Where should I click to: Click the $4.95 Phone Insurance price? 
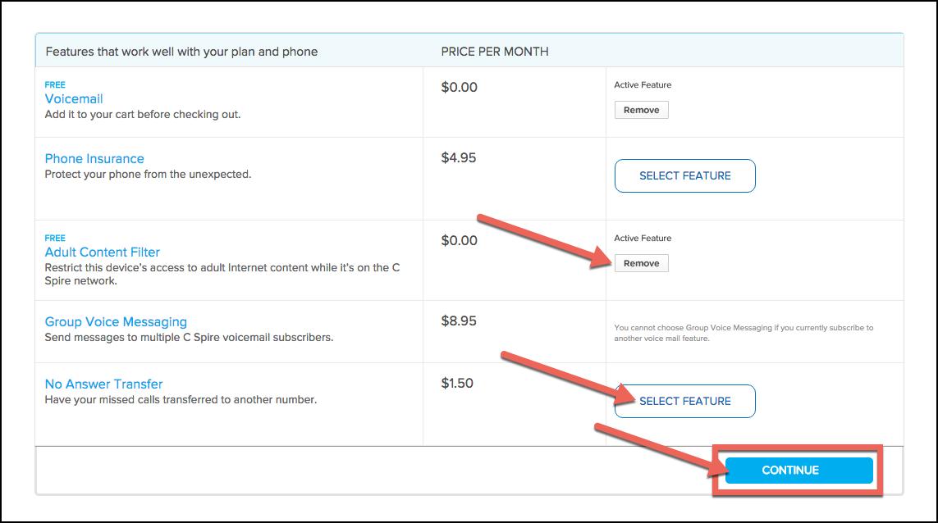(x=459, y=158)
